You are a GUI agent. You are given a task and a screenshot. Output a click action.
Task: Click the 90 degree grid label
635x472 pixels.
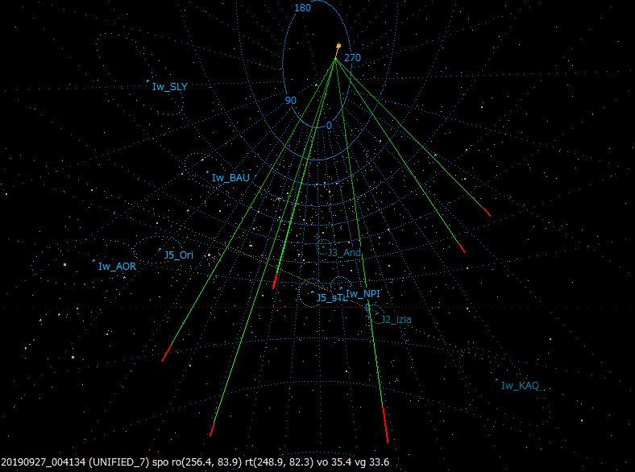[291, 101]
